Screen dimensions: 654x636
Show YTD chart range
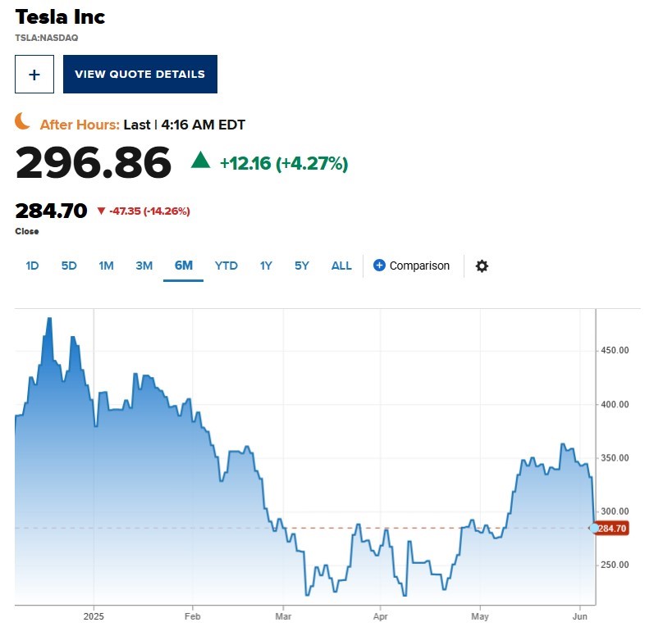(226, 266)
